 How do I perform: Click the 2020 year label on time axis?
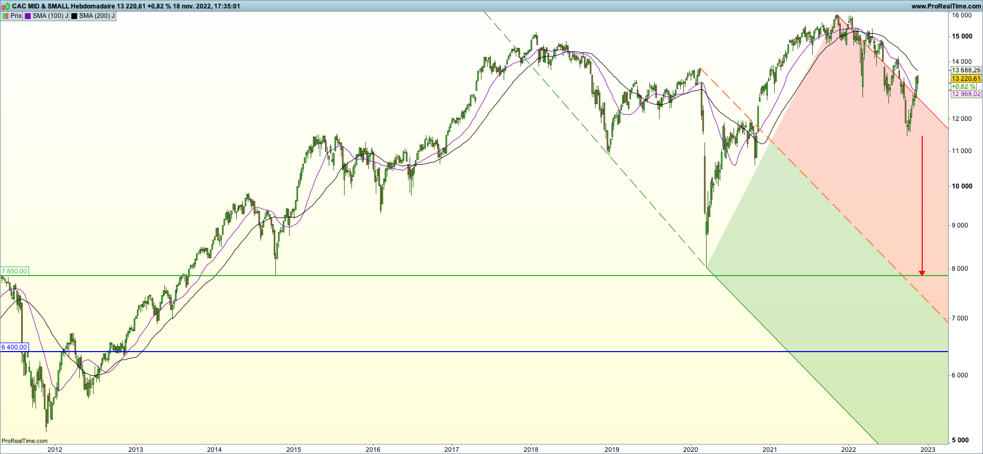pyautogui.click(x=691, y=450)
